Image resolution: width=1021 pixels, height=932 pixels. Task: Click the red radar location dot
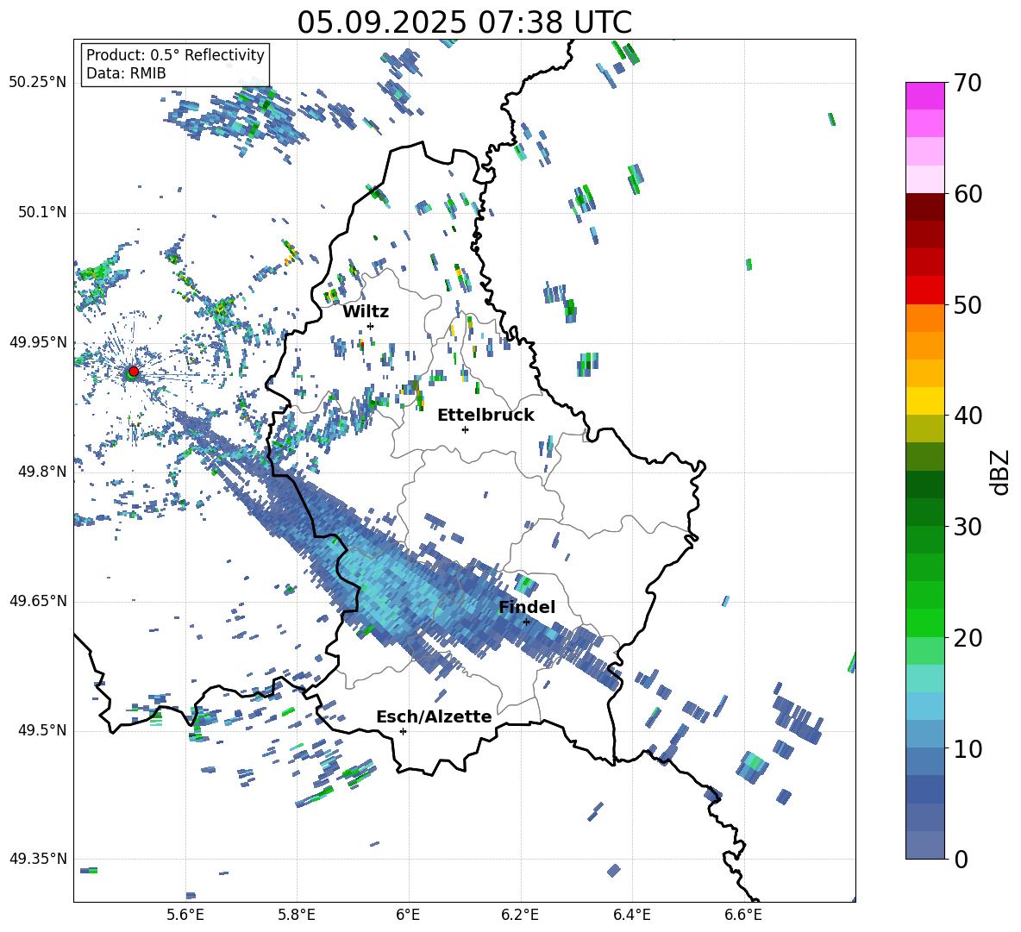point(134,371)
